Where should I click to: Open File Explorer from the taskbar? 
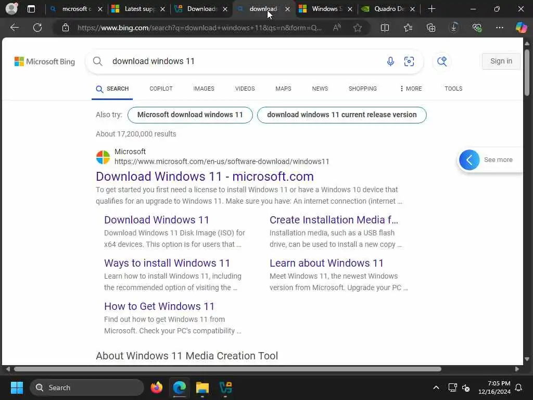point(202,387)
